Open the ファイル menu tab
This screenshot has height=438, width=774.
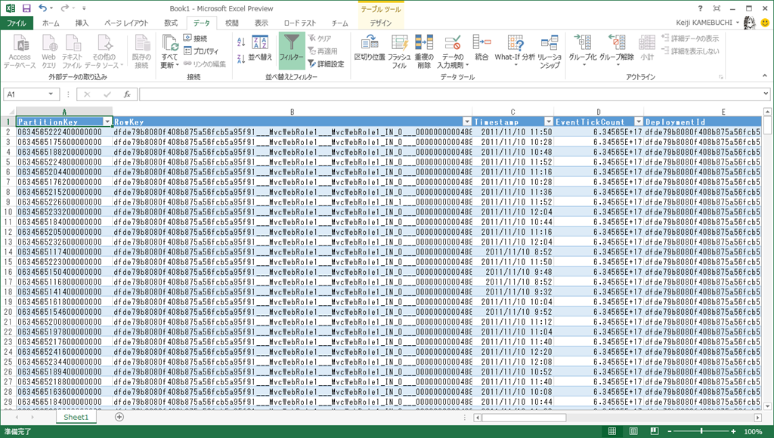click(17, 23)
